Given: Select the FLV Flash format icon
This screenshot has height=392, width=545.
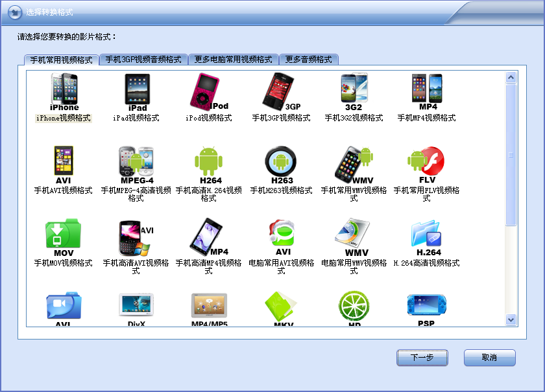Looking at the screenshot, I should (426, 165).
